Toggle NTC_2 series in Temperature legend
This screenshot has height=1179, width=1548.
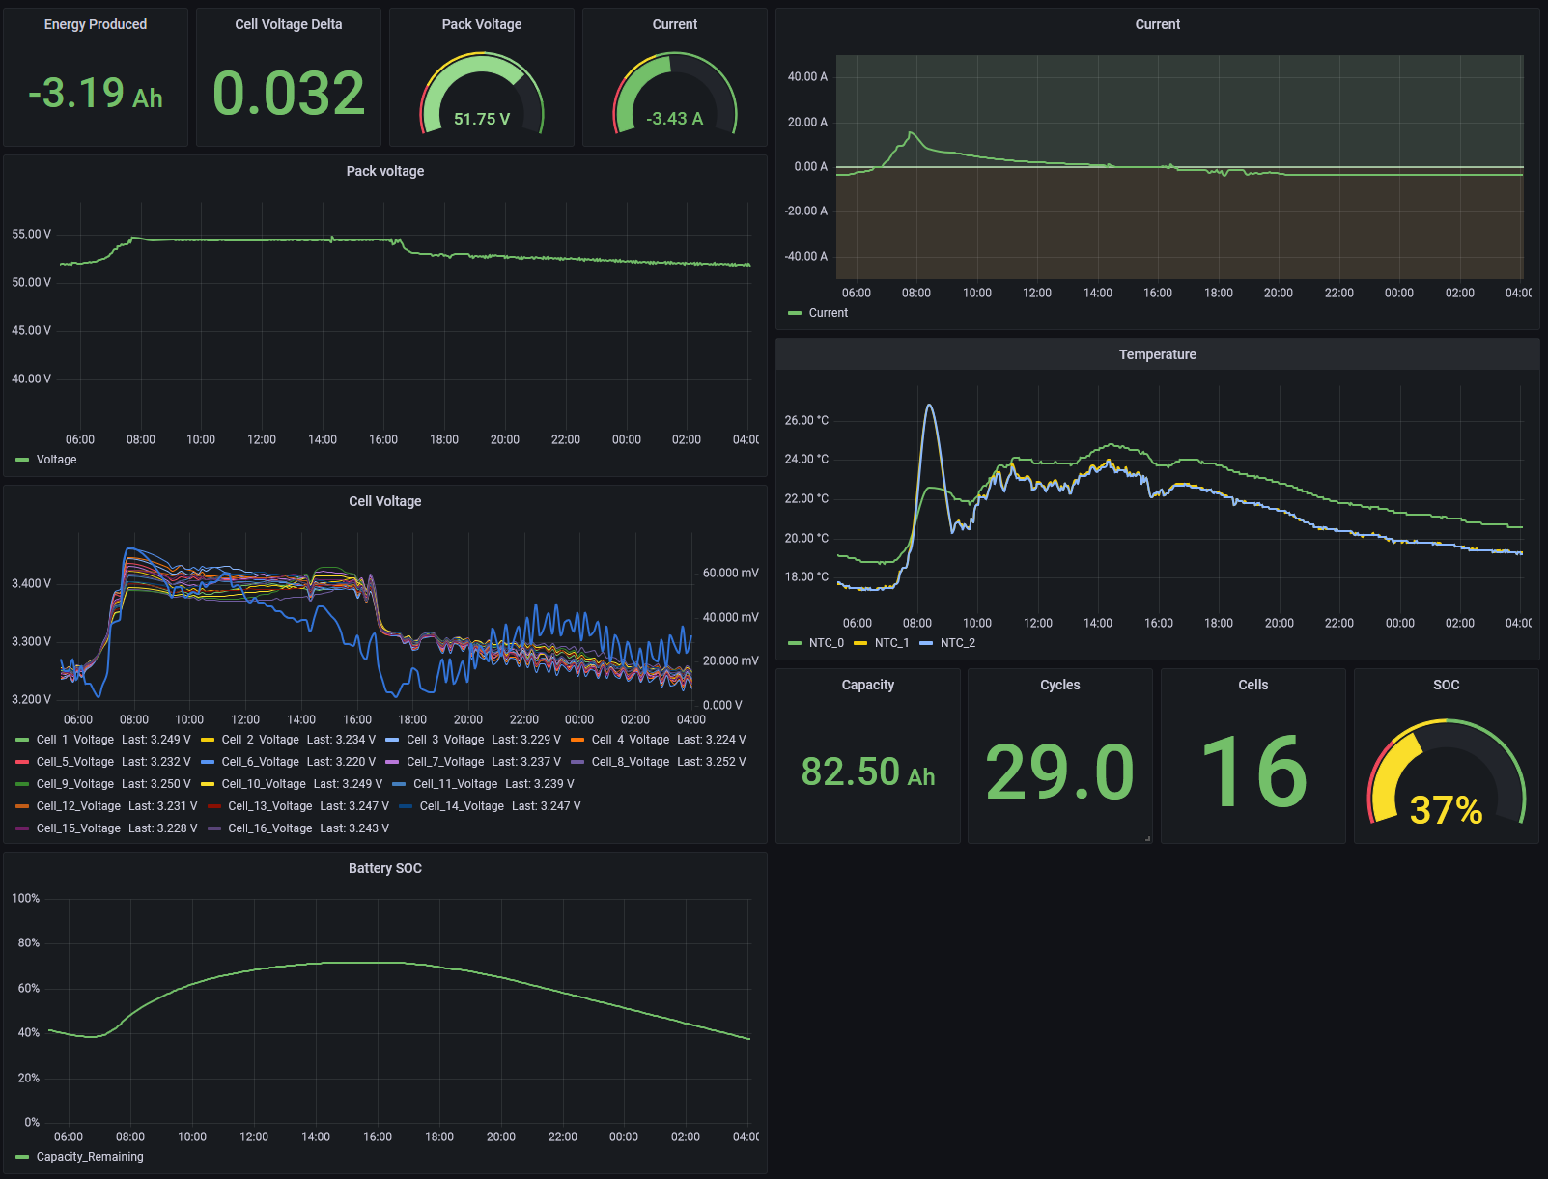tap(958, 643)
